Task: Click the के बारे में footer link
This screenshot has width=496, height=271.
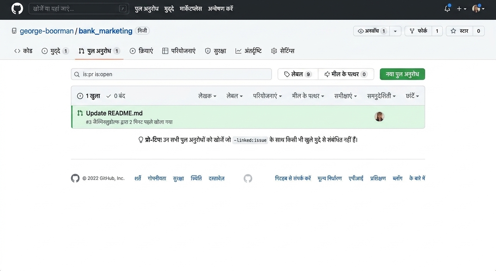Action: coord(417,178)
